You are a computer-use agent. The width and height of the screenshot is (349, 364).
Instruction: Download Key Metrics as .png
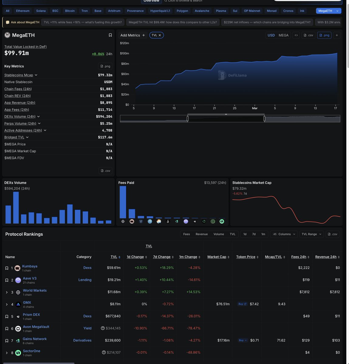pos(105,66)
